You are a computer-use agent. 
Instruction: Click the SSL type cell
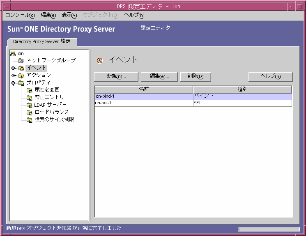coord(243,103)
